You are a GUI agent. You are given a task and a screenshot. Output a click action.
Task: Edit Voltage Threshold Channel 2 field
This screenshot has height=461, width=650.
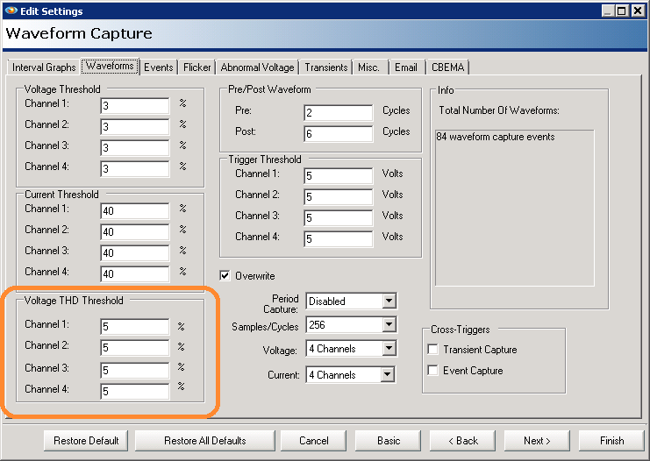tap(135, 127)
